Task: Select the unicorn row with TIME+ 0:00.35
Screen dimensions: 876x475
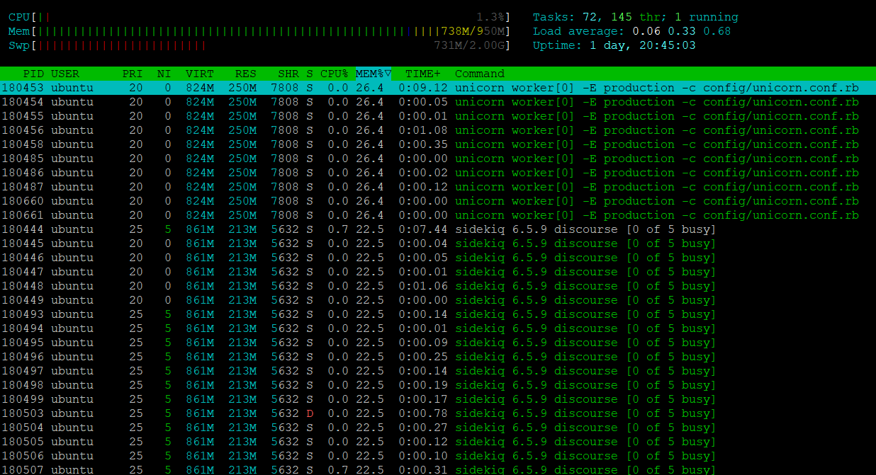Action: pyautogui.click(x=438, y=144)
